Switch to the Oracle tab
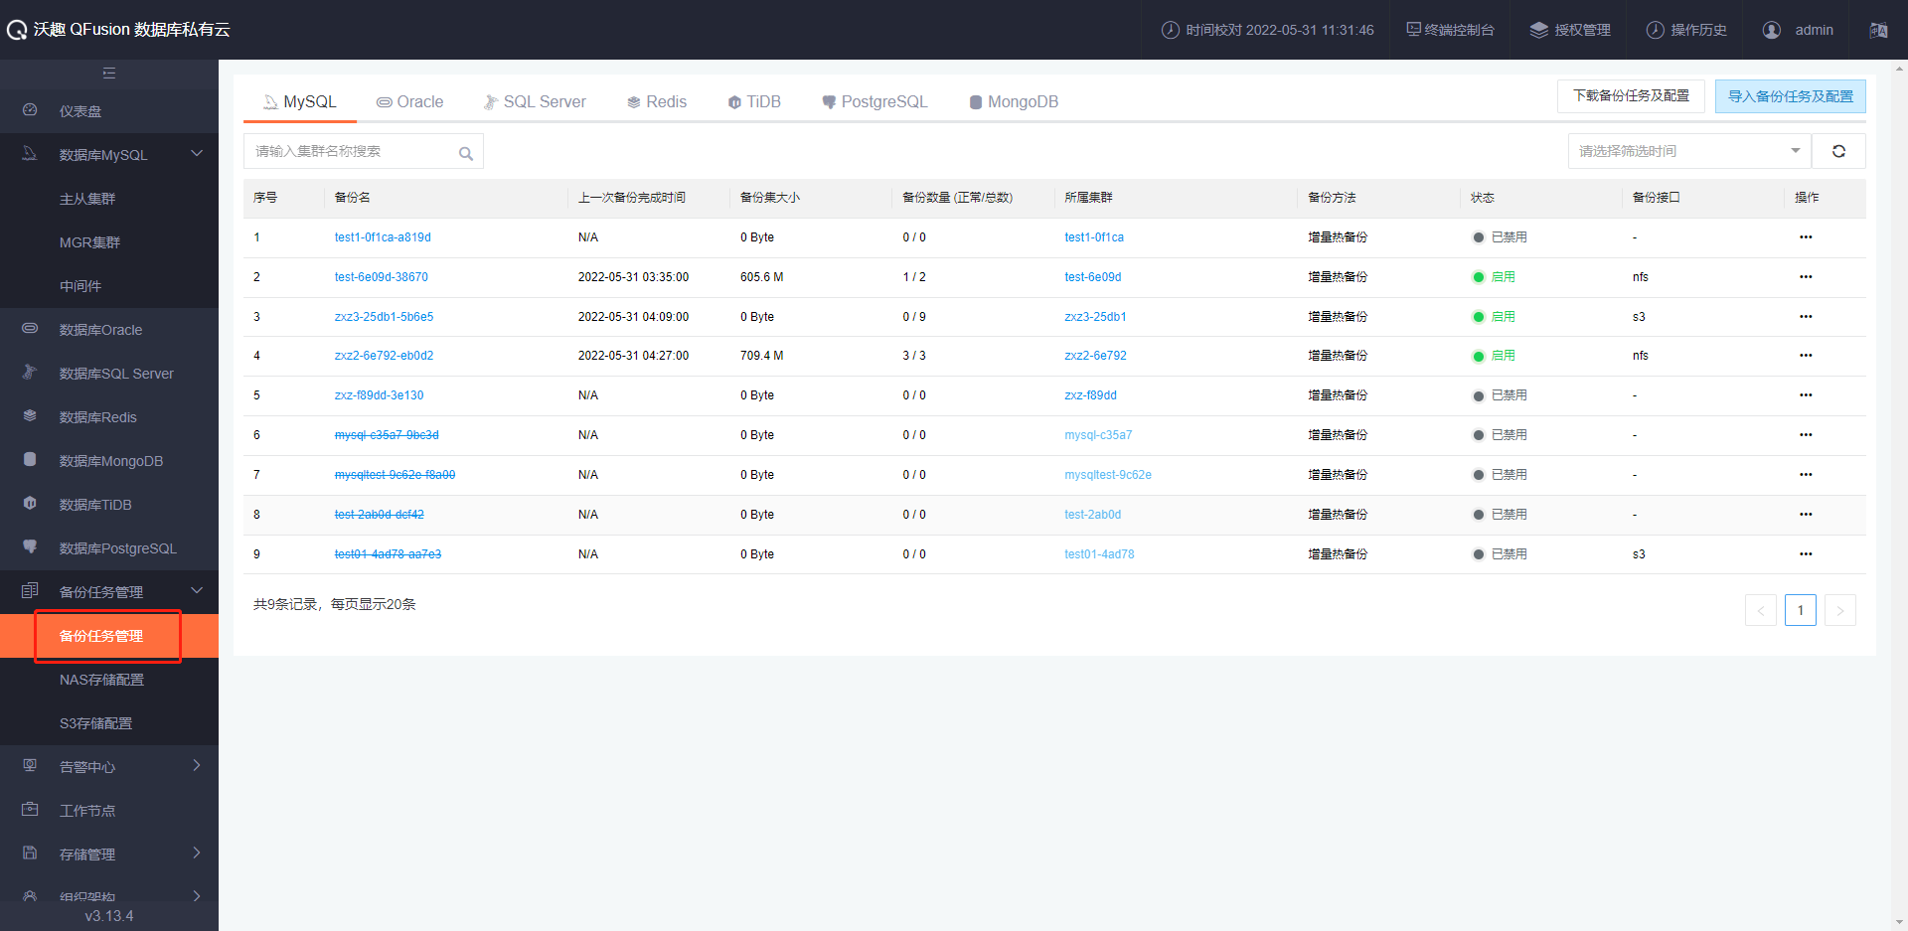Image resolution: width=1908 pixels, height=931 pixels. [410, 101]
